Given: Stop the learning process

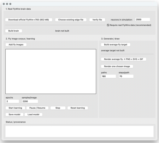Looking at the screenshot, I should click(58, 108).
